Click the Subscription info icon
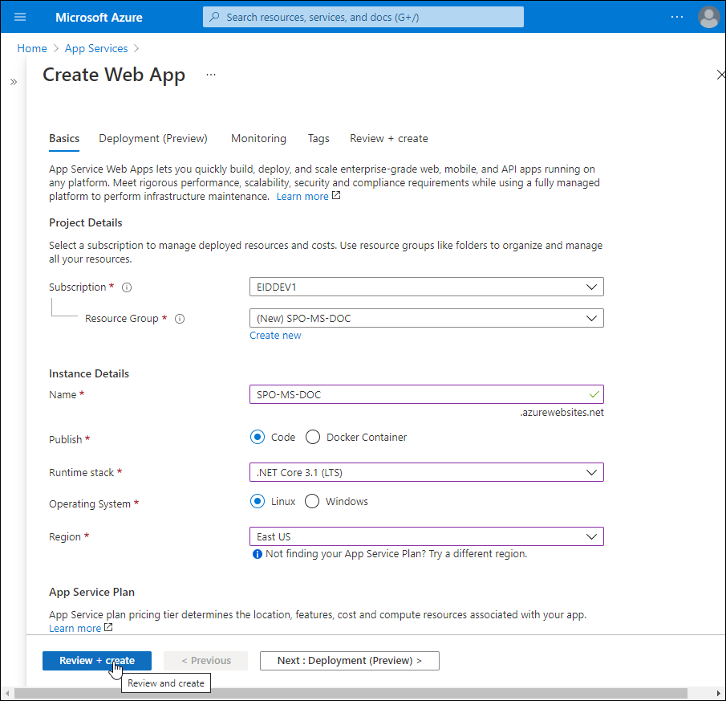Image resolution: width=726 pixels, height=701 pixels. pos(127,287)
